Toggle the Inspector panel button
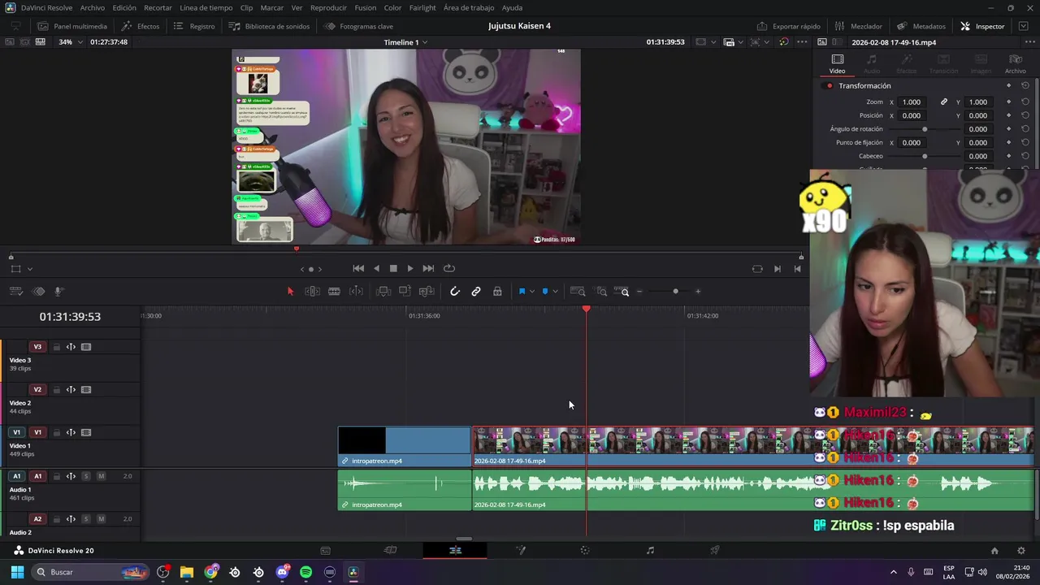 point(982,26)
